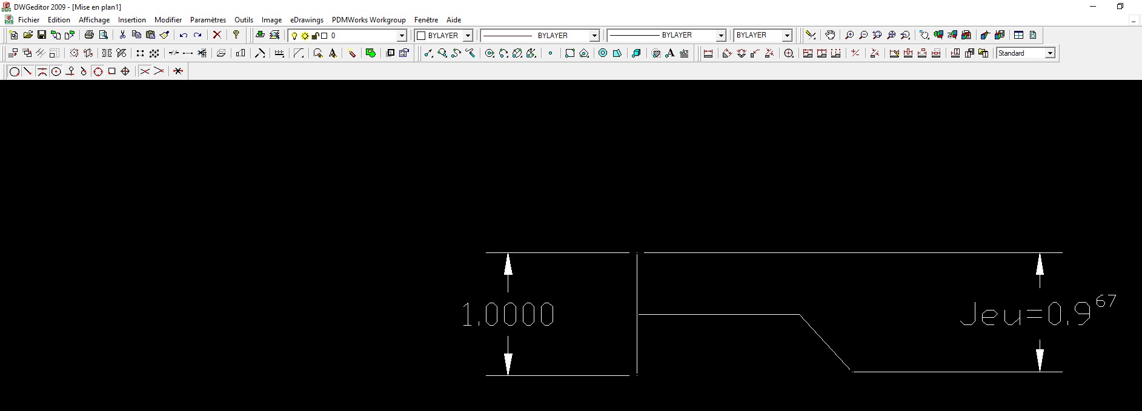Open the color BYLAYER swatch dropdown
The height and width of the screenshot is (411, 1142).
467,36
